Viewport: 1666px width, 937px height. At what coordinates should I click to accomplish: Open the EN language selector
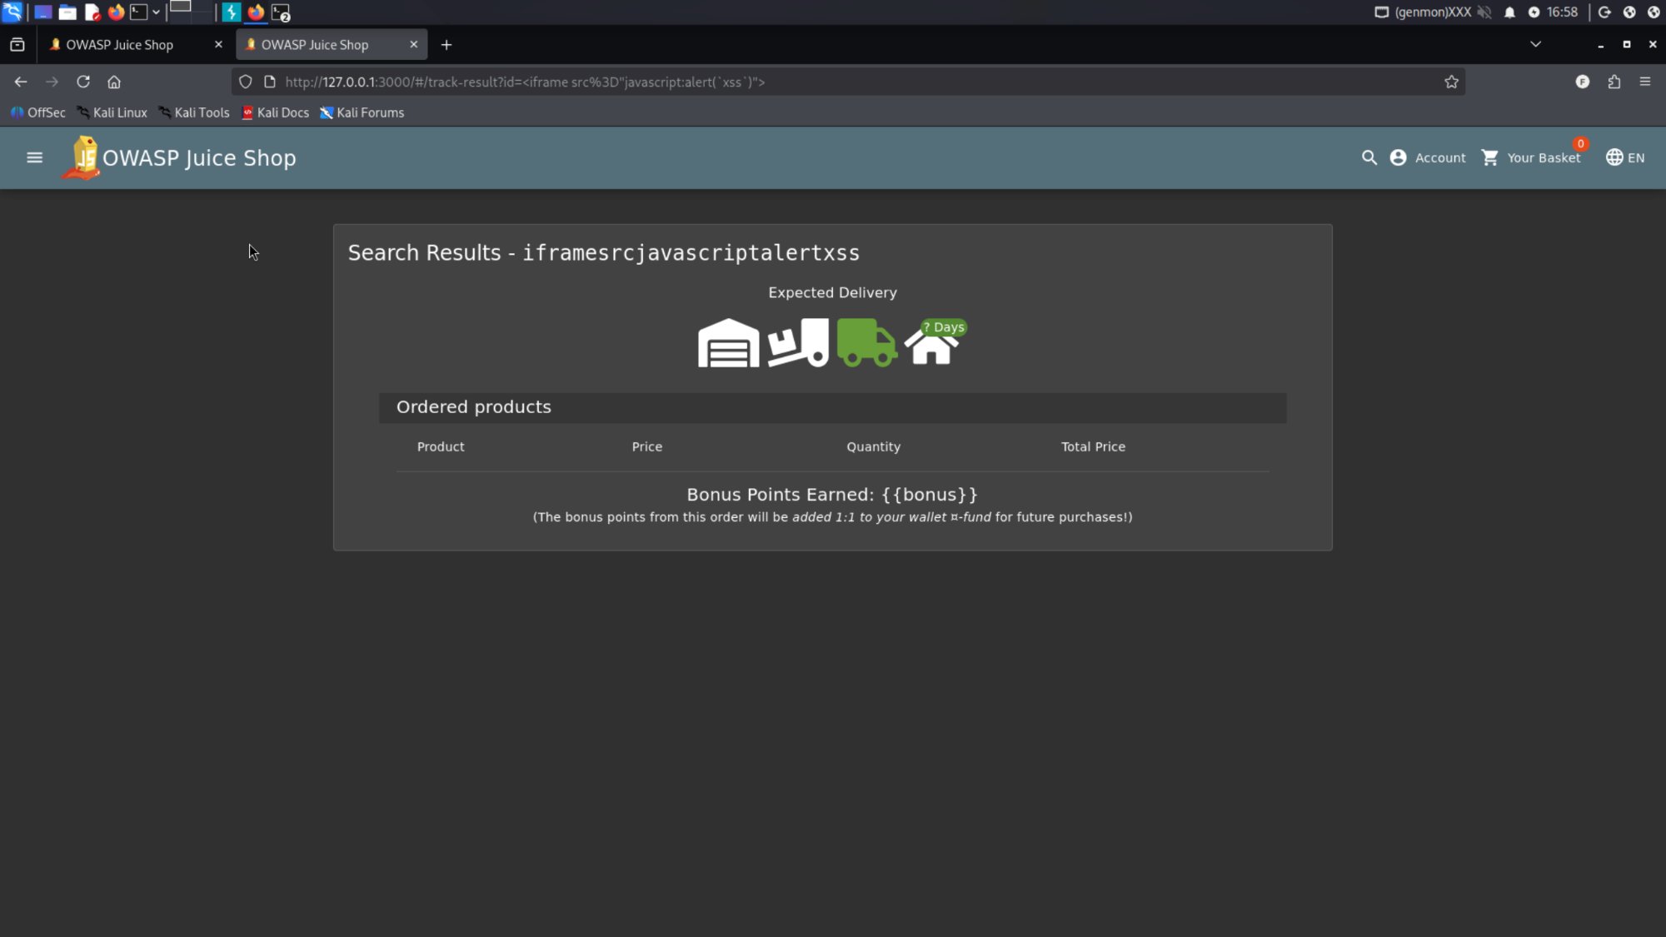[1624, 157]
